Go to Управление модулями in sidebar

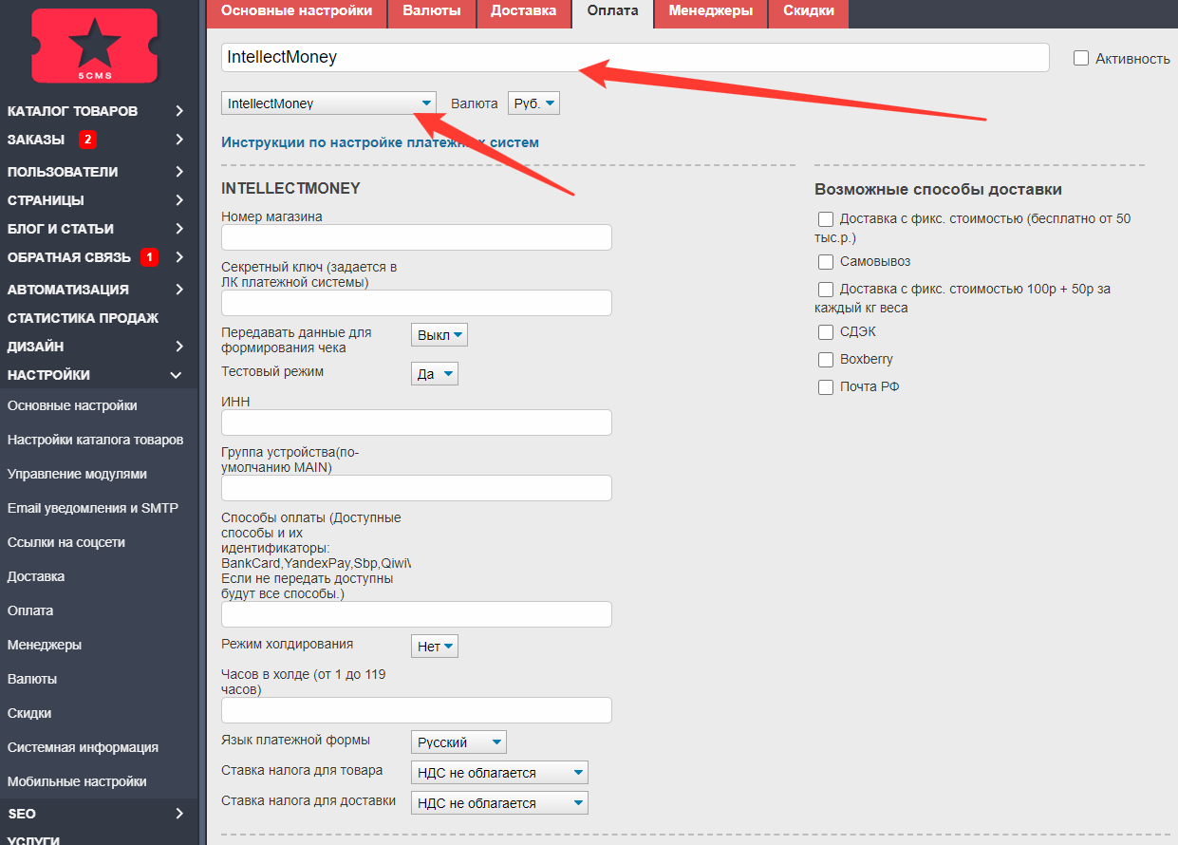click(x=77, y=474)
